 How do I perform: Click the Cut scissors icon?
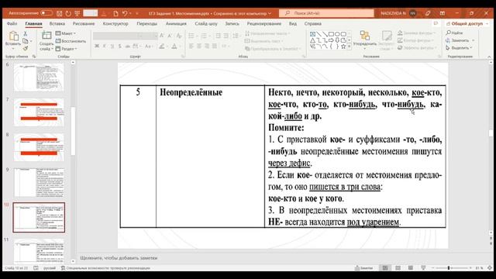(26, 33)
